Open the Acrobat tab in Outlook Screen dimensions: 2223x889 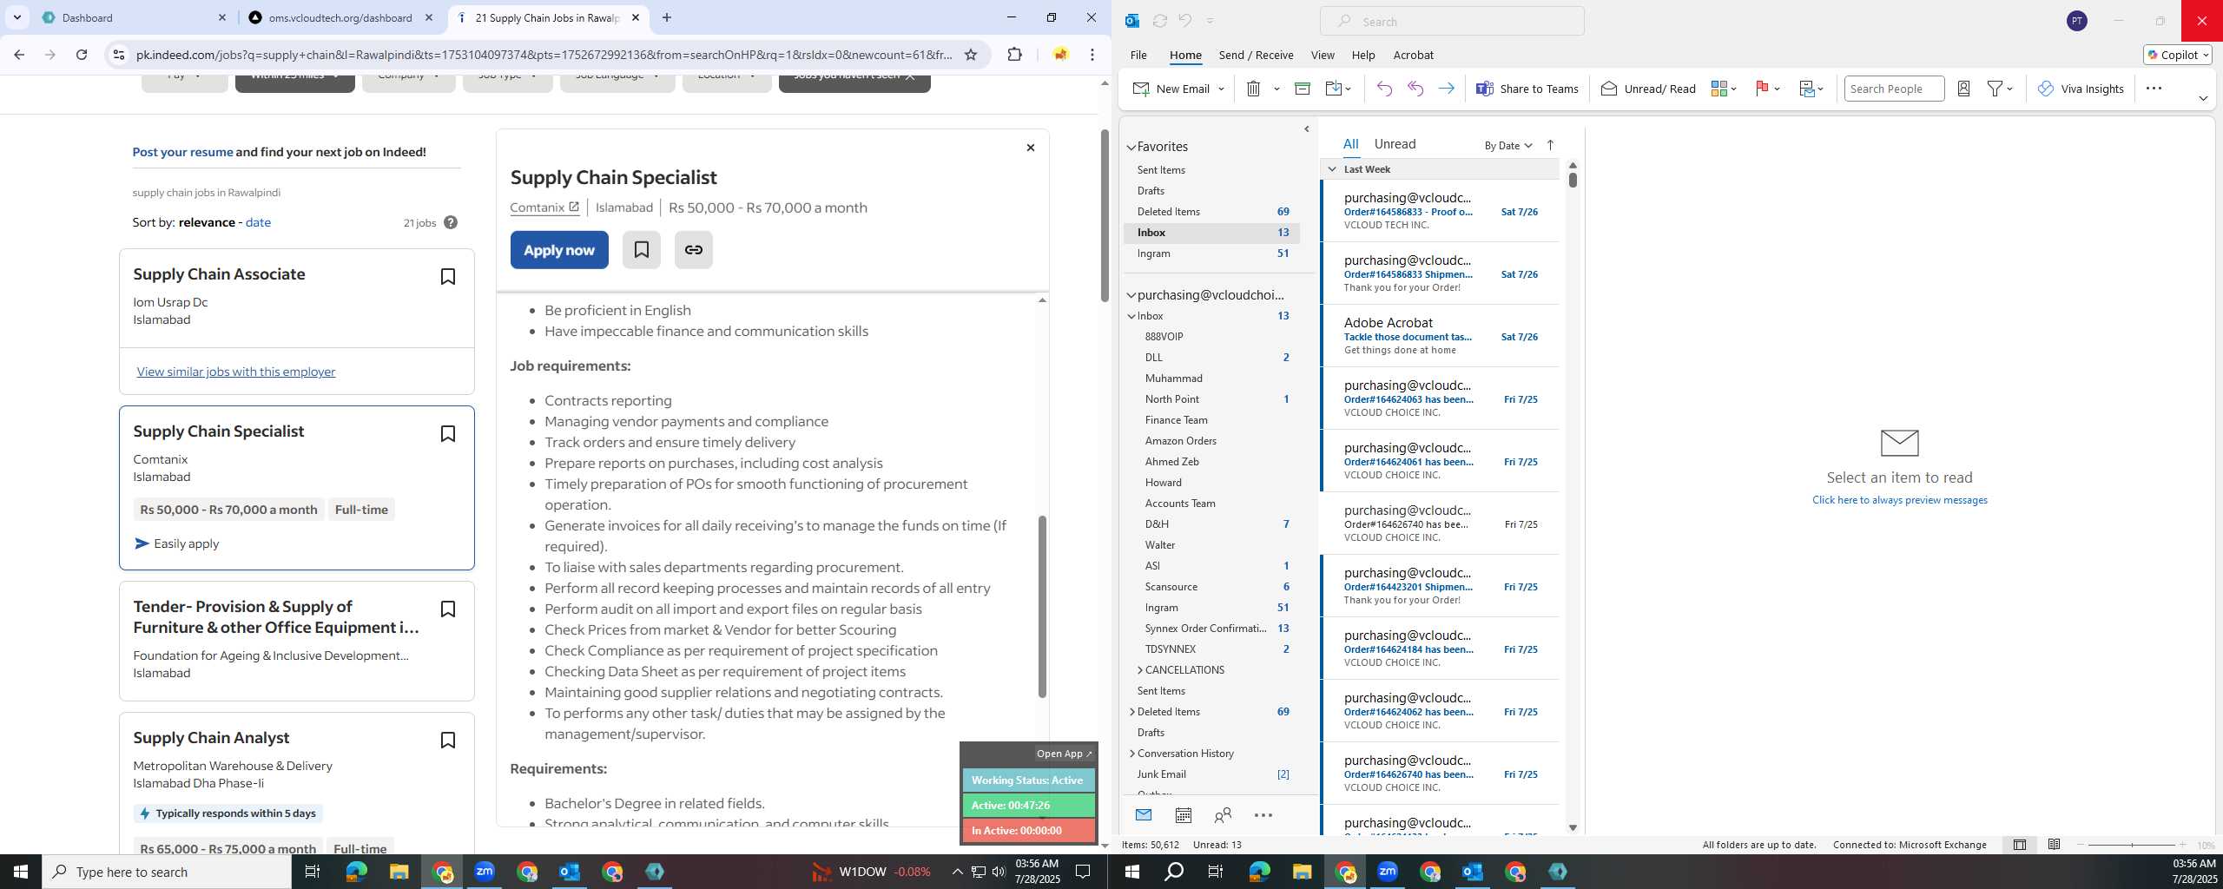pos(1413,55)
